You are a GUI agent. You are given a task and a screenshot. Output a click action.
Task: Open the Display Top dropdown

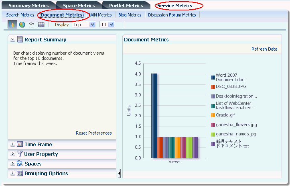[84, 25]
